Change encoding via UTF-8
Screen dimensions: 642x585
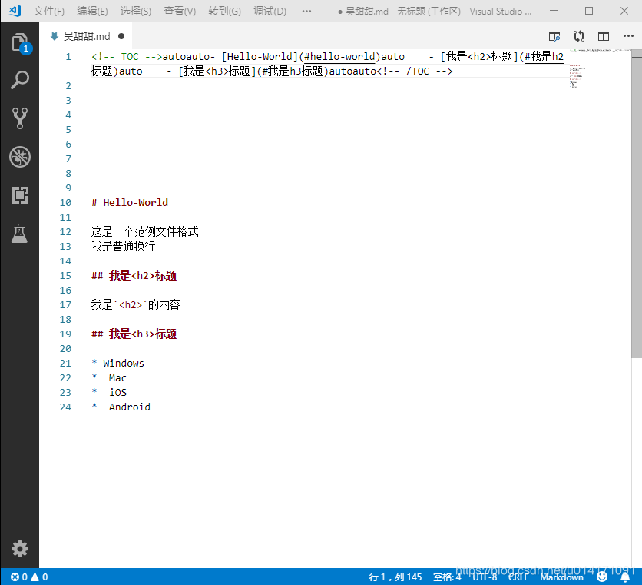[485, 577]
